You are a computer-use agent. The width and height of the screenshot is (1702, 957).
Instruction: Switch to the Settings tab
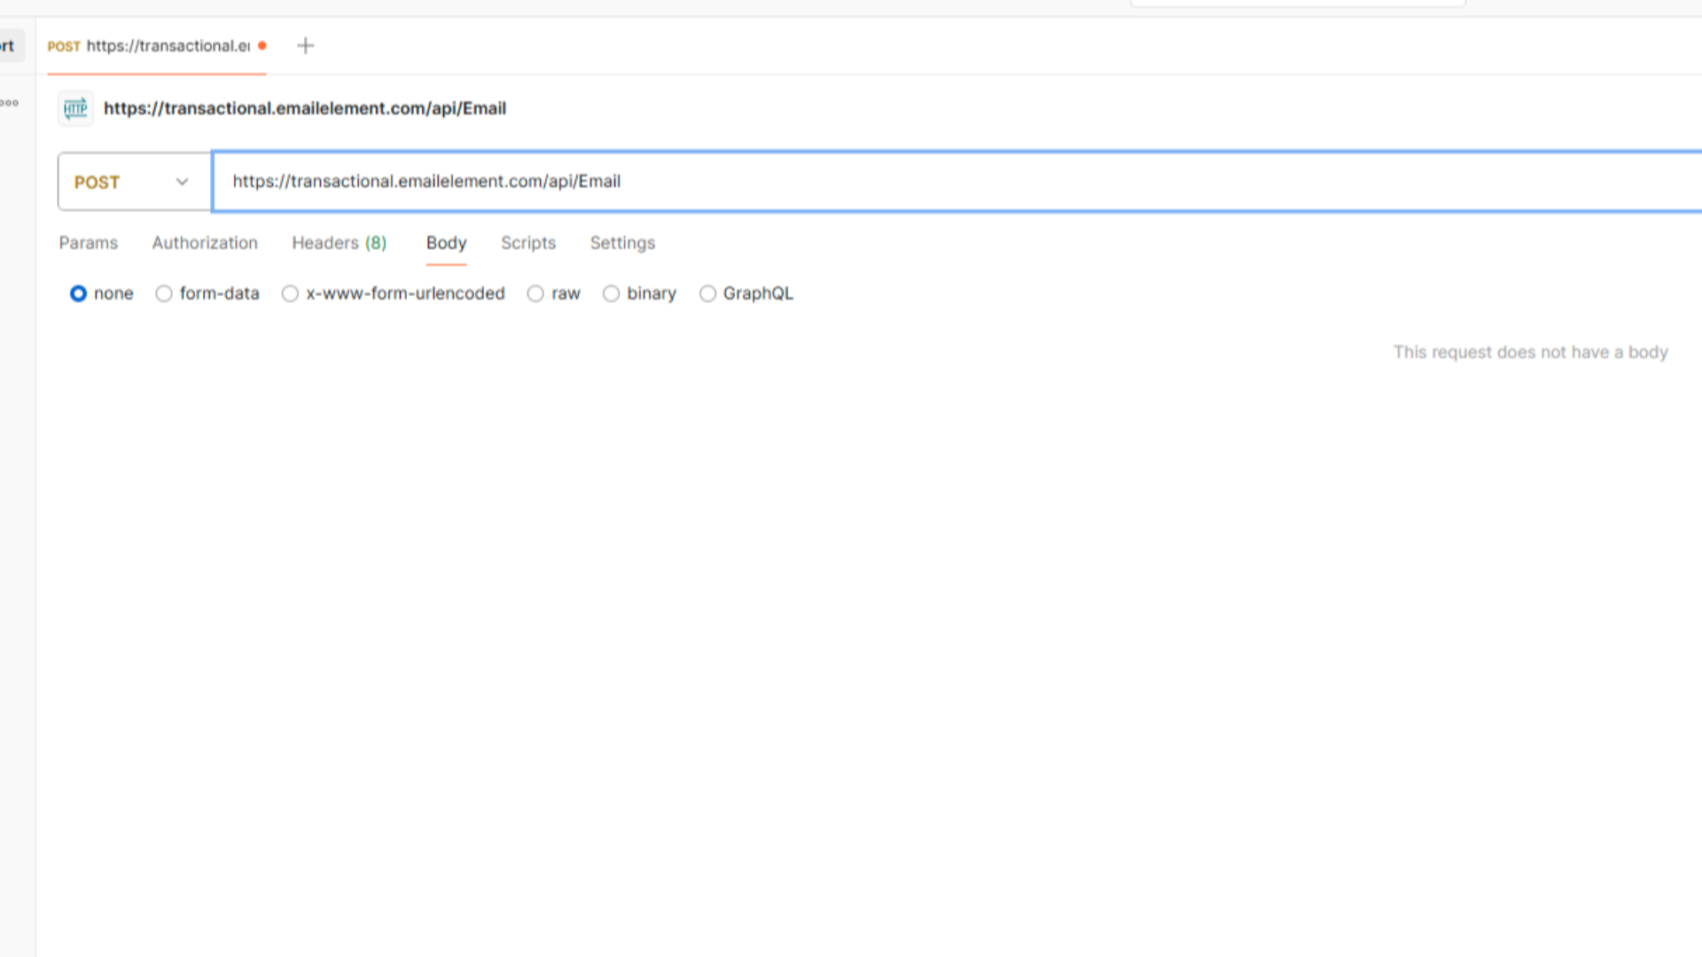click(x=622, y=243)
